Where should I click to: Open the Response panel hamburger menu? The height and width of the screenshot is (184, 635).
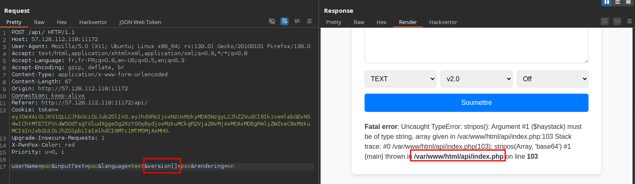click(x=630, y=21)
